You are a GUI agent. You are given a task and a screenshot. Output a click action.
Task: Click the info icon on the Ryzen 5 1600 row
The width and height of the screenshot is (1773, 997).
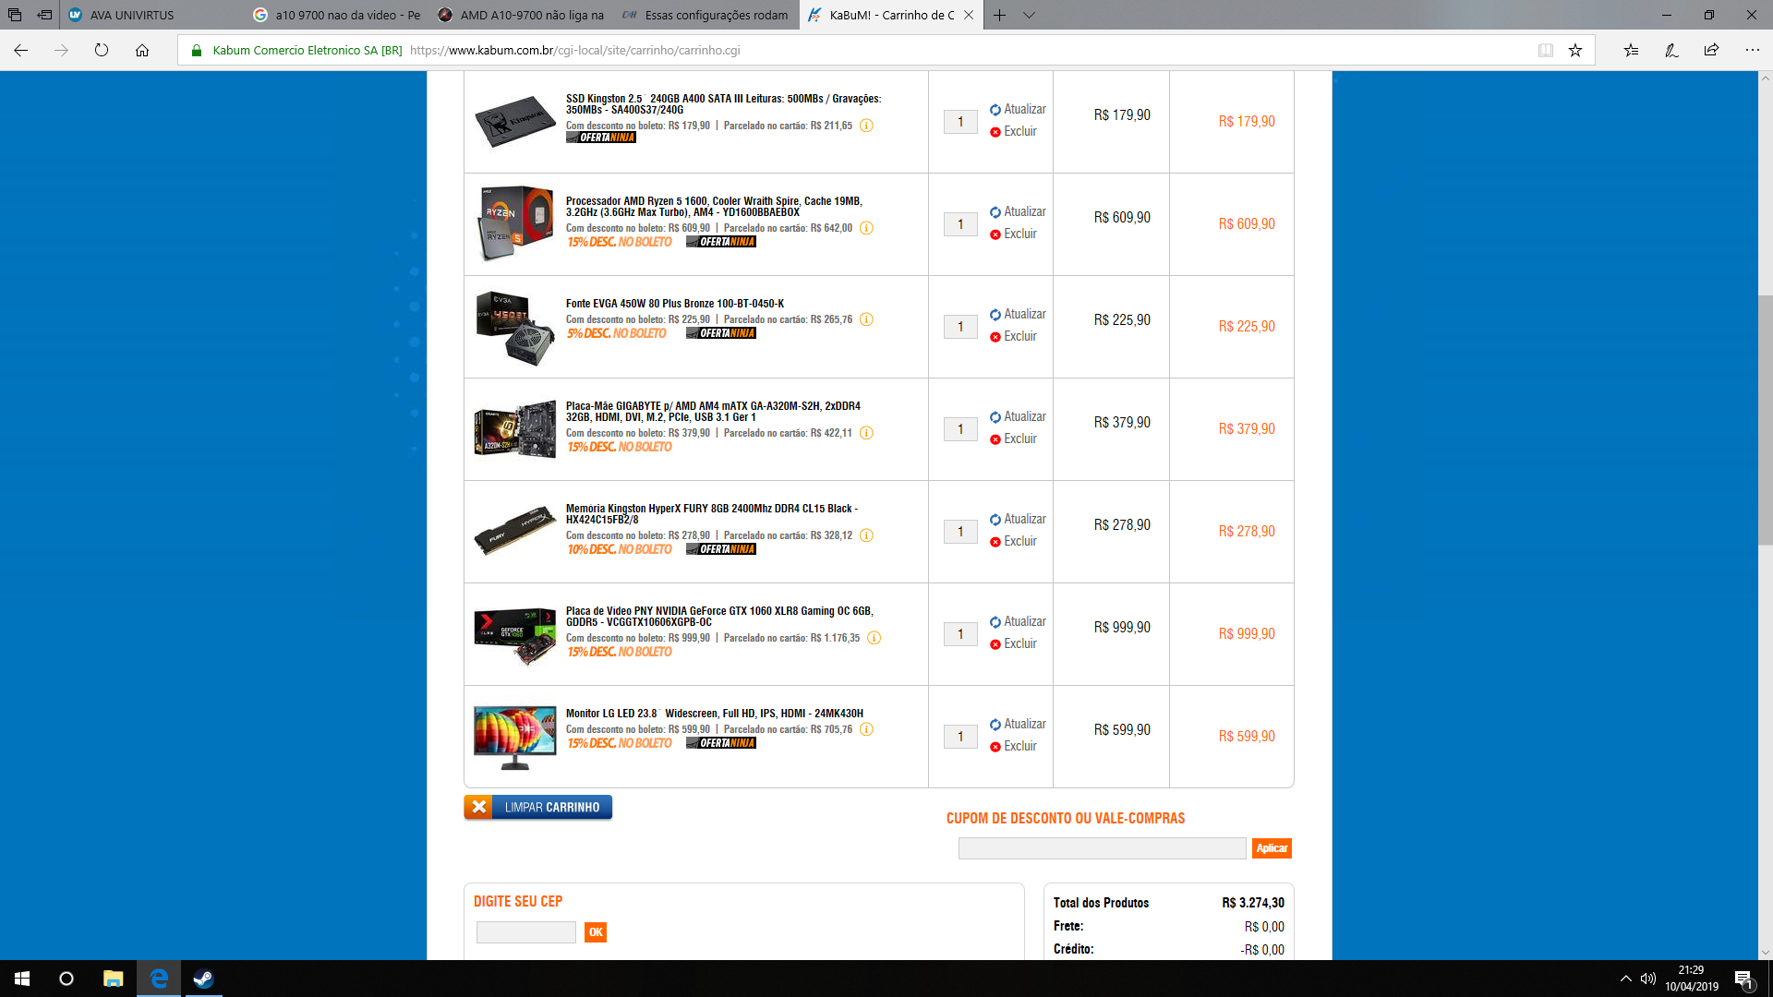pos(866,228)
